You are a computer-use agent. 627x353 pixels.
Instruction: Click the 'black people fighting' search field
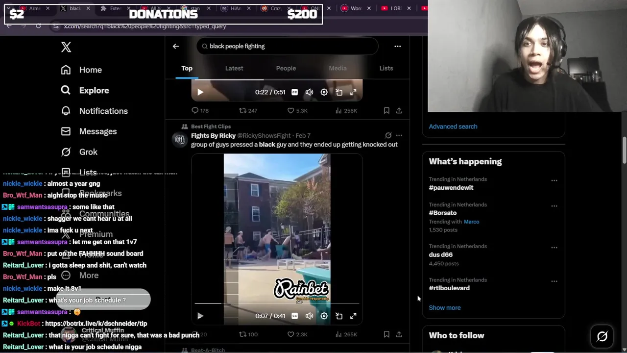tap(288, 46)
